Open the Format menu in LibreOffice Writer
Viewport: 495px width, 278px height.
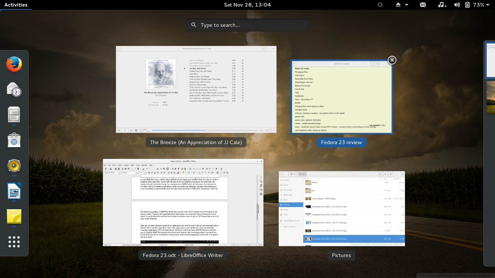[126, 165]
